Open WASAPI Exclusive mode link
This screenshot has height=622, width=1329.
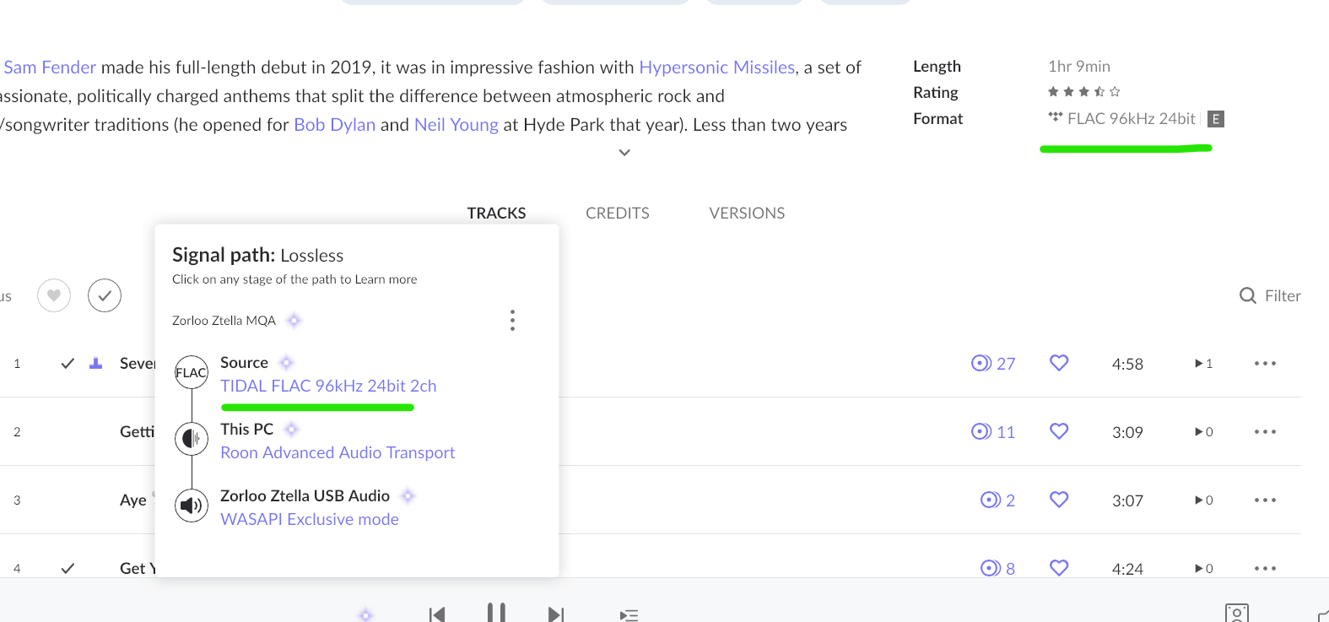(x=310, y=519)
